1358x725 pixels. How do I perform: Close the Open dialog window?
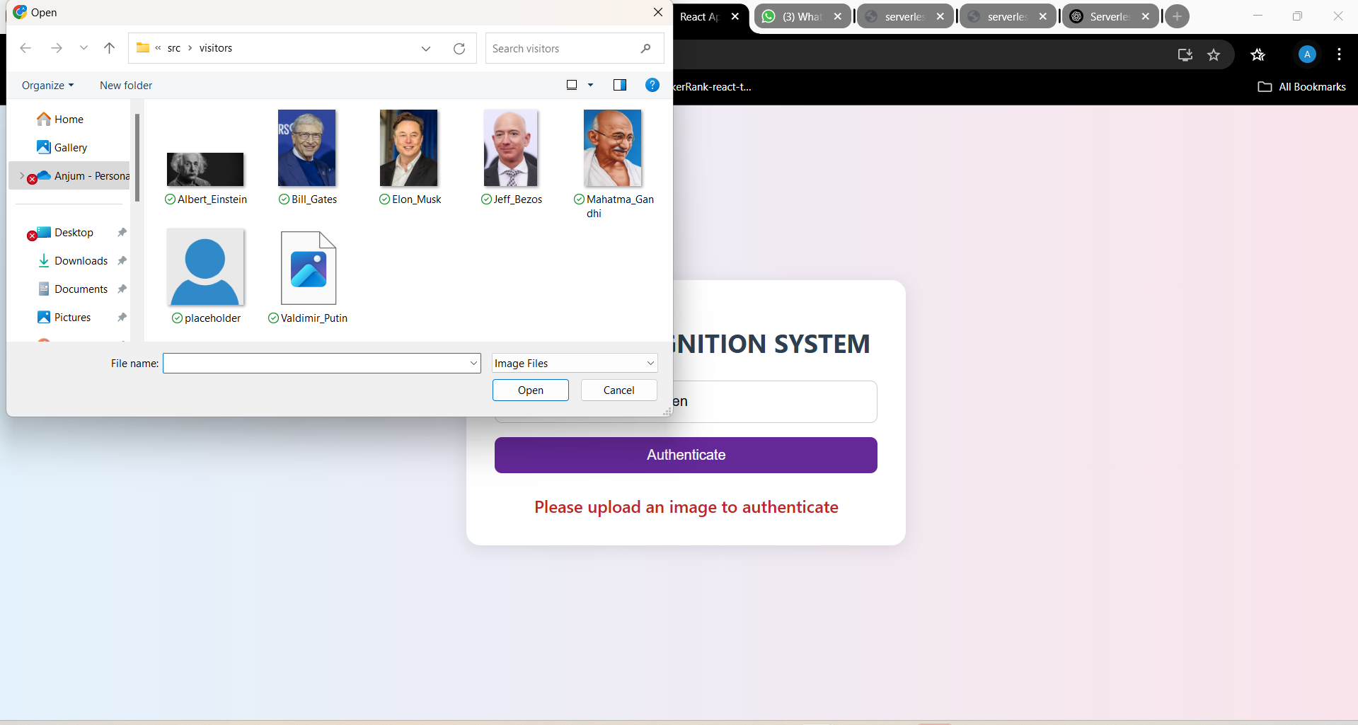658,12
